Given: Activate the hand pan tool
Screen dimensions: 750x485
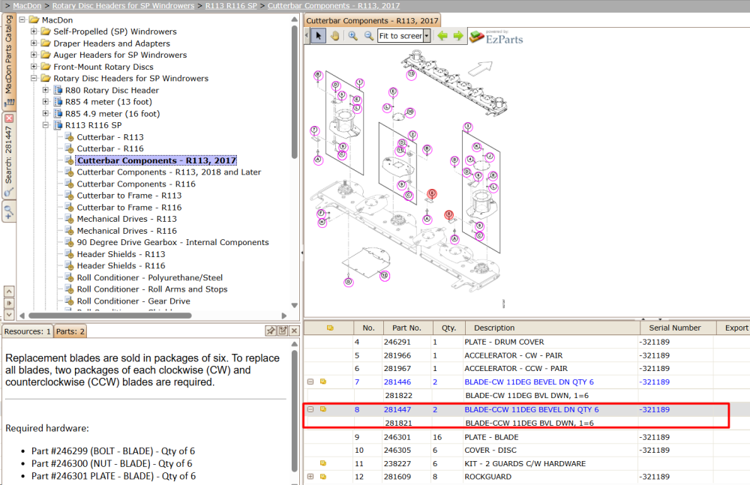Looking at the screenshot, I should click(334, 36).
